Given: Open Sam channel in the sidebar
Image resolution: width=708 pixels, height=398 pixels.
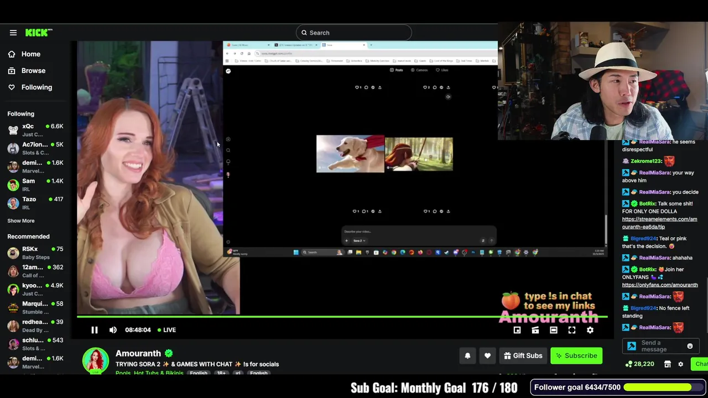Looking at the screenshot, I should click(x=35, y=185).
